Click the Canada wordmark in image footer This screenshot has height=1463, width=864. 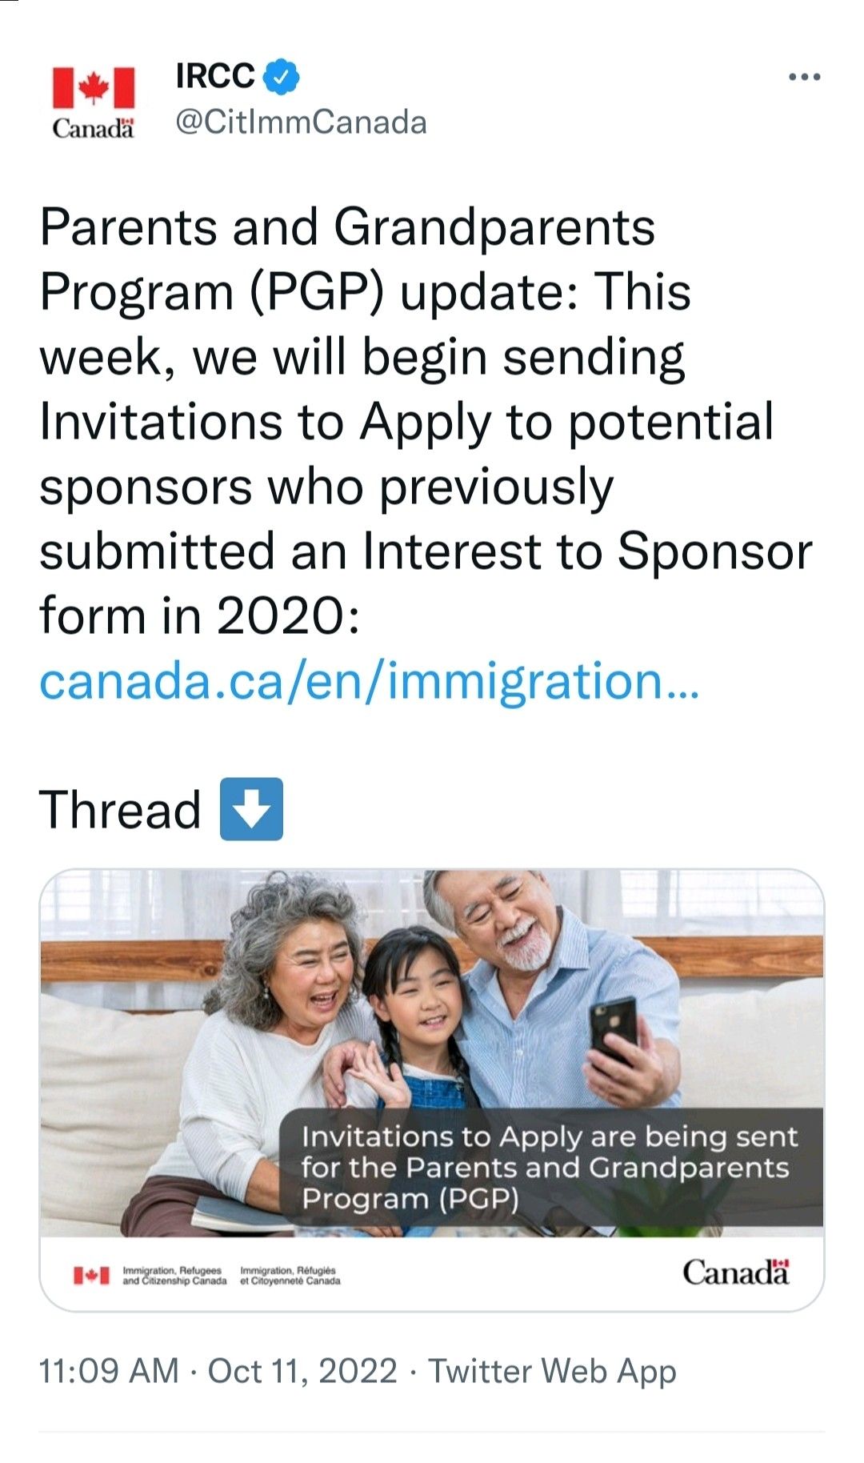coord(736,1272)
